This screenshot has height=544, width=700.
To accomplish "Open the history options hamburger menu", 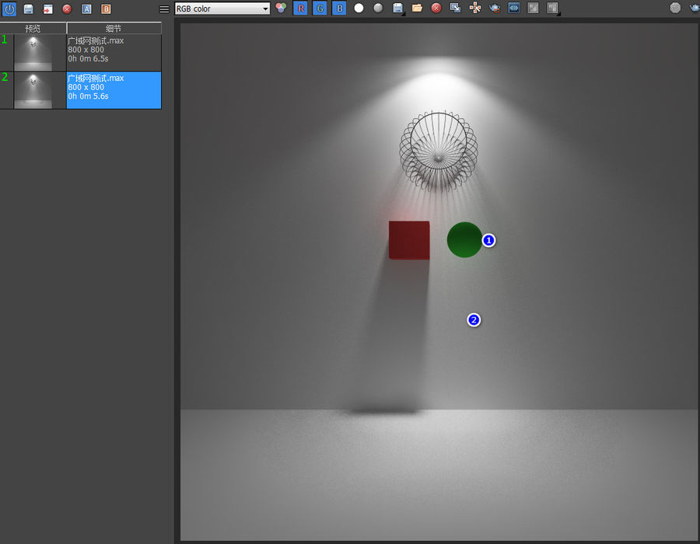I will pos(164,9).
